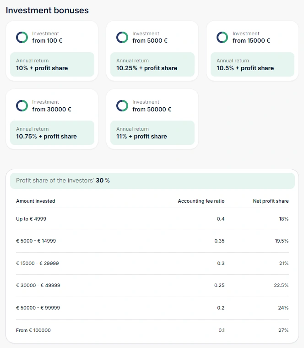This screenshot has height=348, width=304.
Task: Click the ring icon beside from 30000 €
Action: pyautogui.click(x=22, y=105)
